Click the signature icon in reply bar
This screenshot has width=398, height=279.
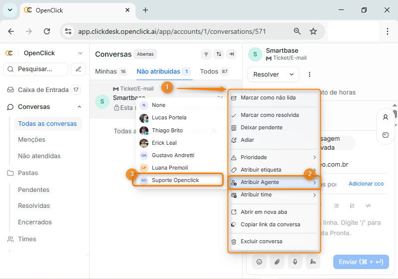coord(313,262)
